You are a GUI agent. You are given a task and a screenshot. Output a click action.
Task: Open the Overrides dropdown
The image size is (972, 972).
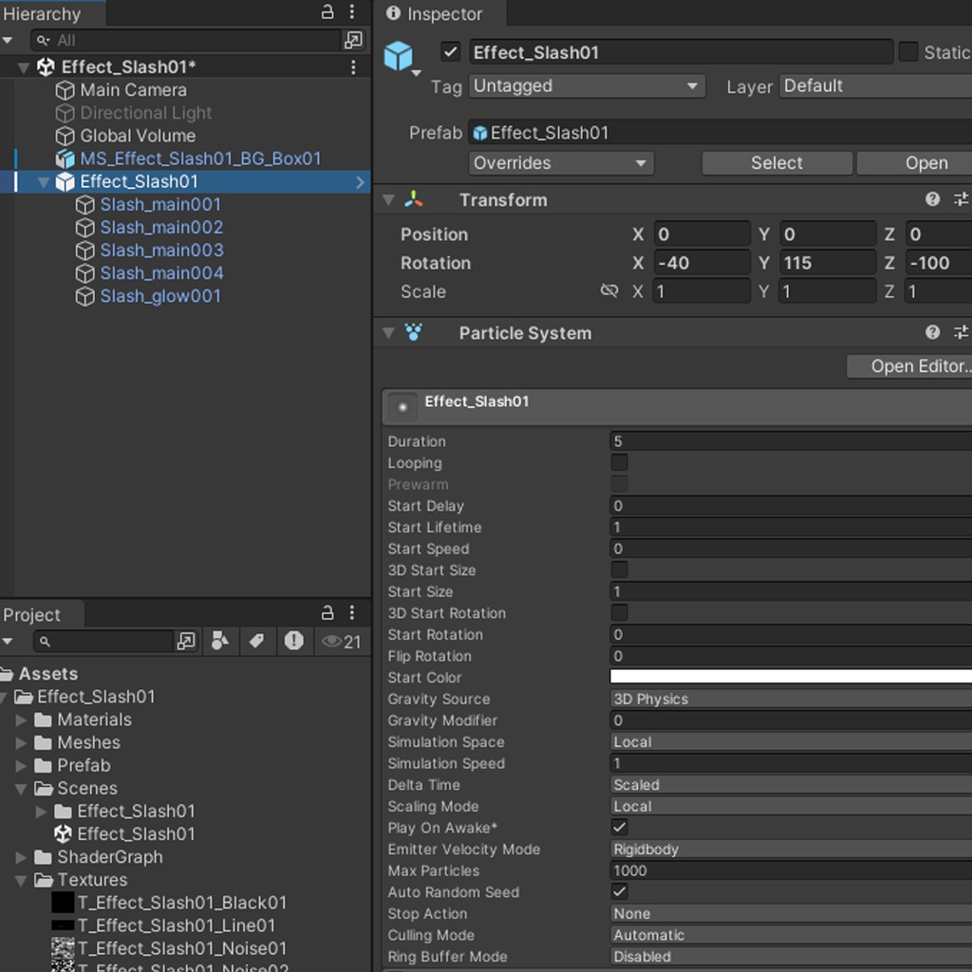point(560,162)
